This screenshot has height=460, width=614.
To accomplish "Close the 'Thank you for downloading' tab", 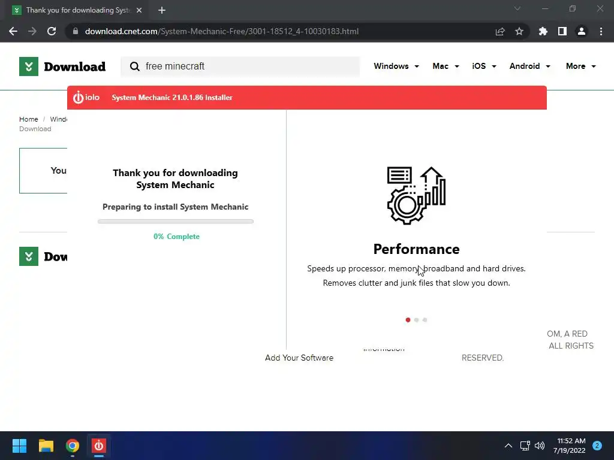I will pyautogui.click(x=139, y=10).
